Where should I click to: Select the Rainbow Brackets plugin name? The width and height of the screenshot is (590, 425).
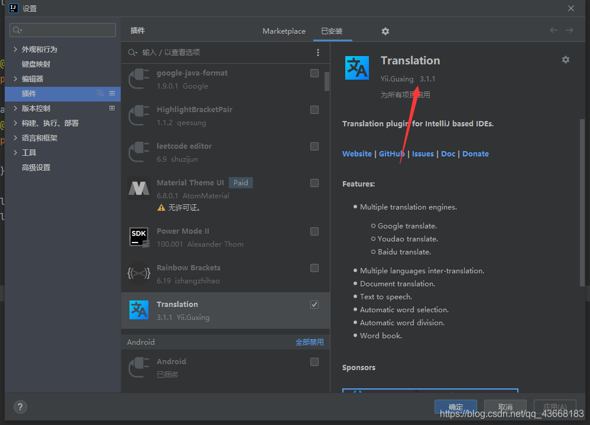pos(189,267)
